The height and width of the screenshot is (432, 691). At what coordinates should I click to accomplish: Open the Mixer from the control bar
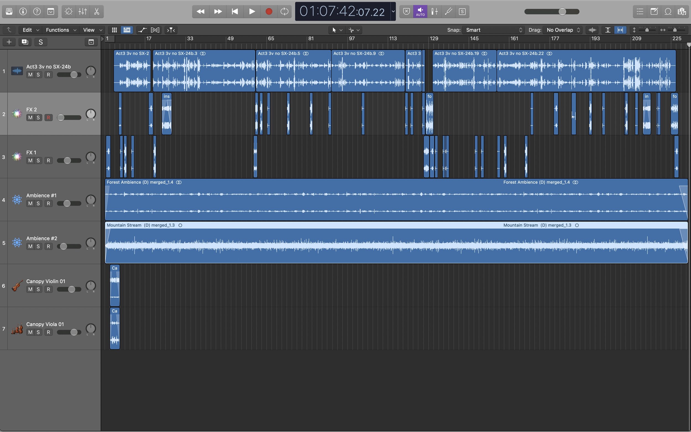pos(83,11)
